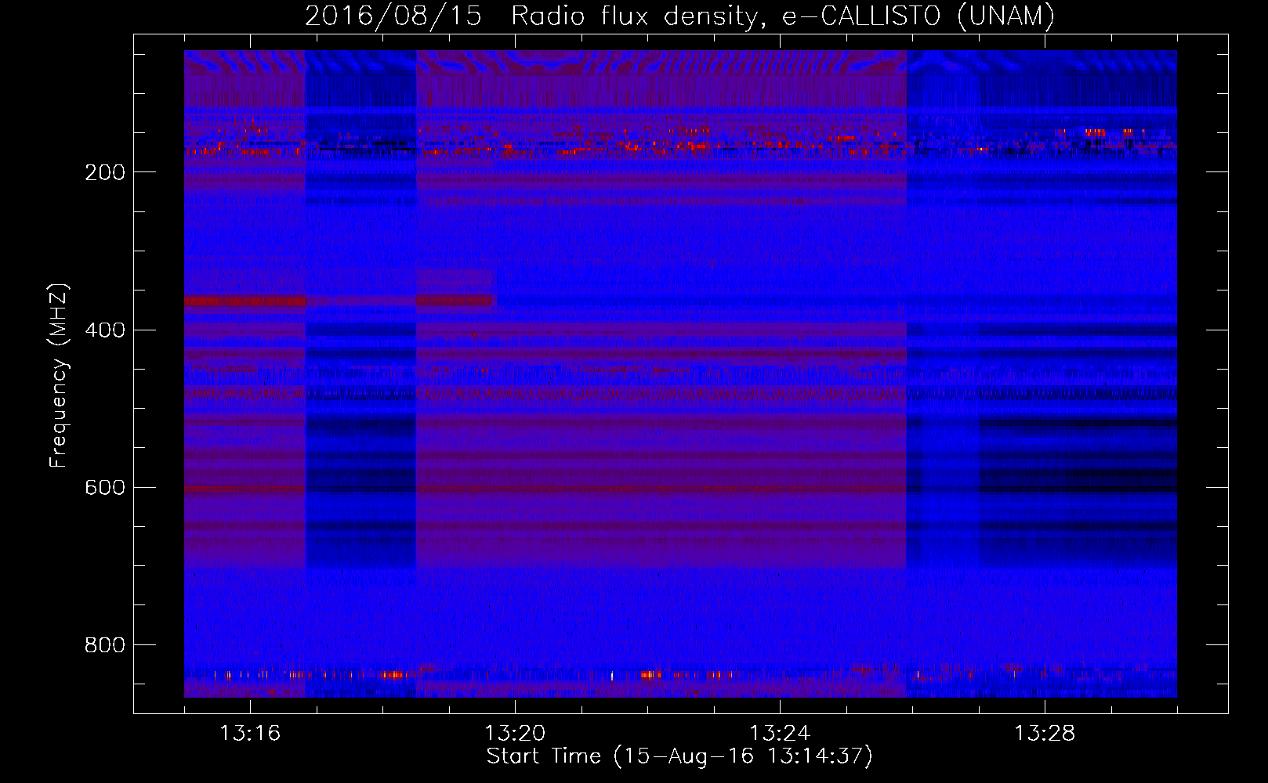The height and width of the screenshot is (783, 1268).
Task: Click the 13:28 time tick label
Action: (x=1045, y=733)
